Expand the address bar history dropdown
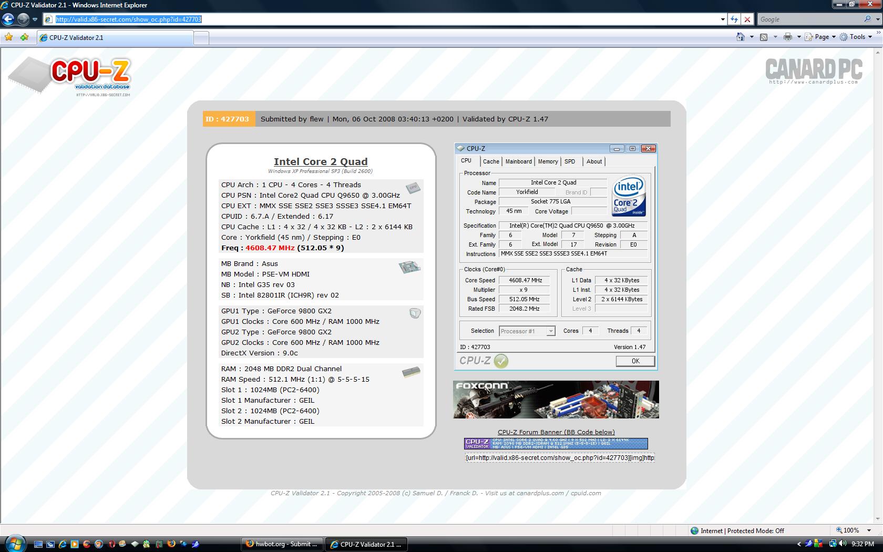This screenshot has height=552, width=883. 723,19
